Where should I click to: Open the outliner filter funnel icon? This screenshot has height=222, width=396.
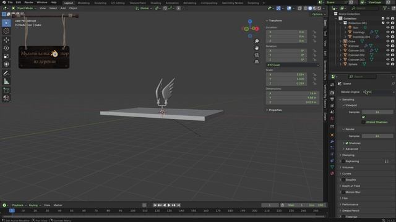pyautogui.click(x=385, y=8)
